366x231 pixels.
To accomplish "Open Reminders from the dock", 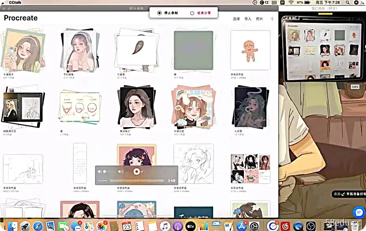I will (x=140, y=226).
